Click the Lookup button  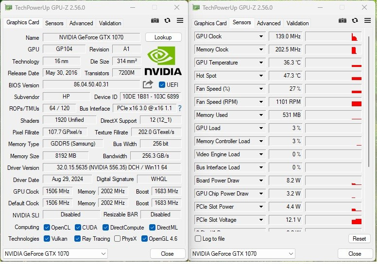click(x=163, y=37)
